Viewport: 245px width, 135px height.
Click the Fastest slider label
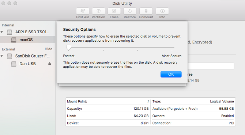[x=69, y=56]
